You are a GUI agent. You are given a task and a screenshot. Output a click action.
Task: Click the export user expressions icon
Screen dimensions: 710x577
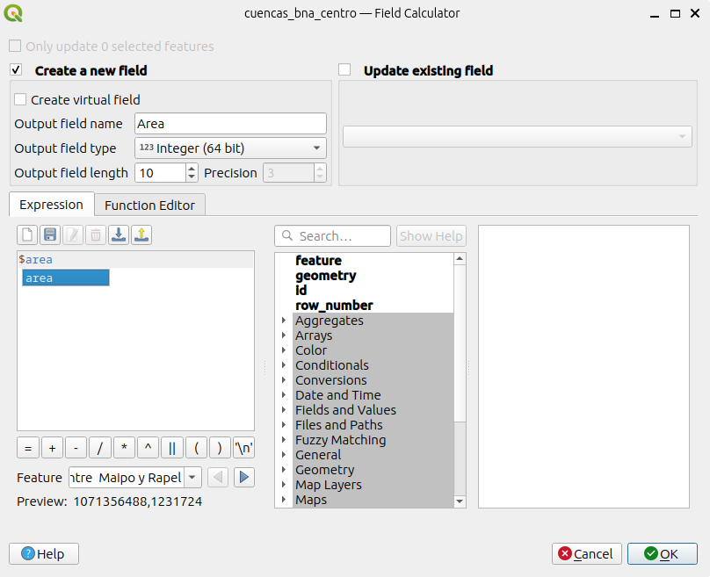pyautogui.click(x=141, y=234)
